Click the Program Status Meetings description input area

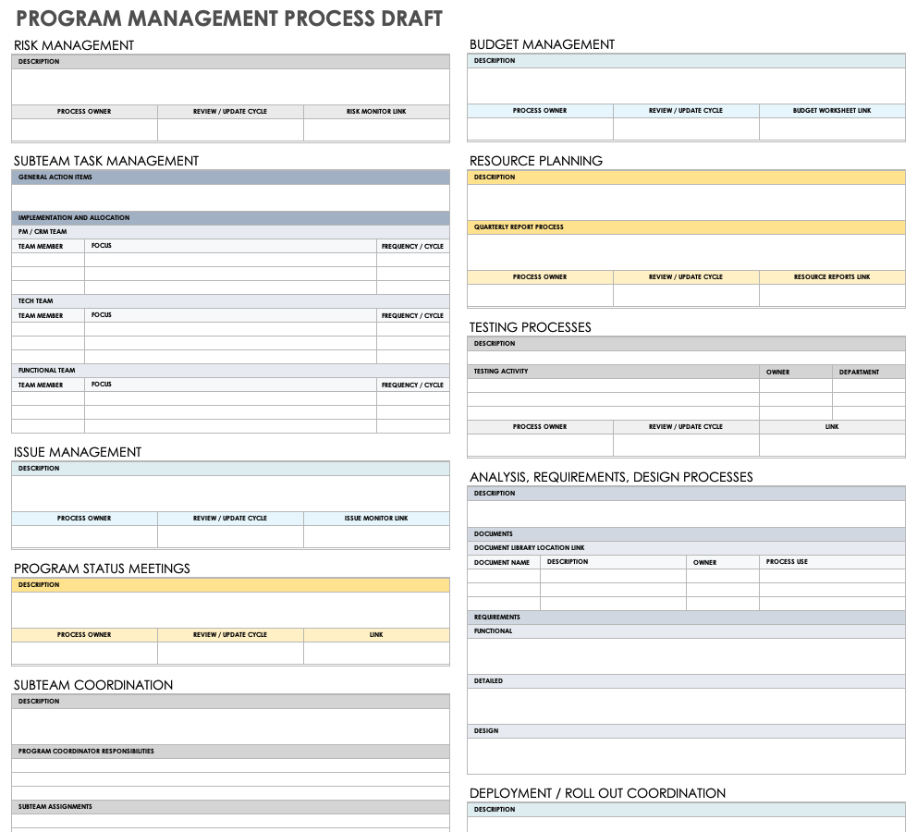point(230,610)
